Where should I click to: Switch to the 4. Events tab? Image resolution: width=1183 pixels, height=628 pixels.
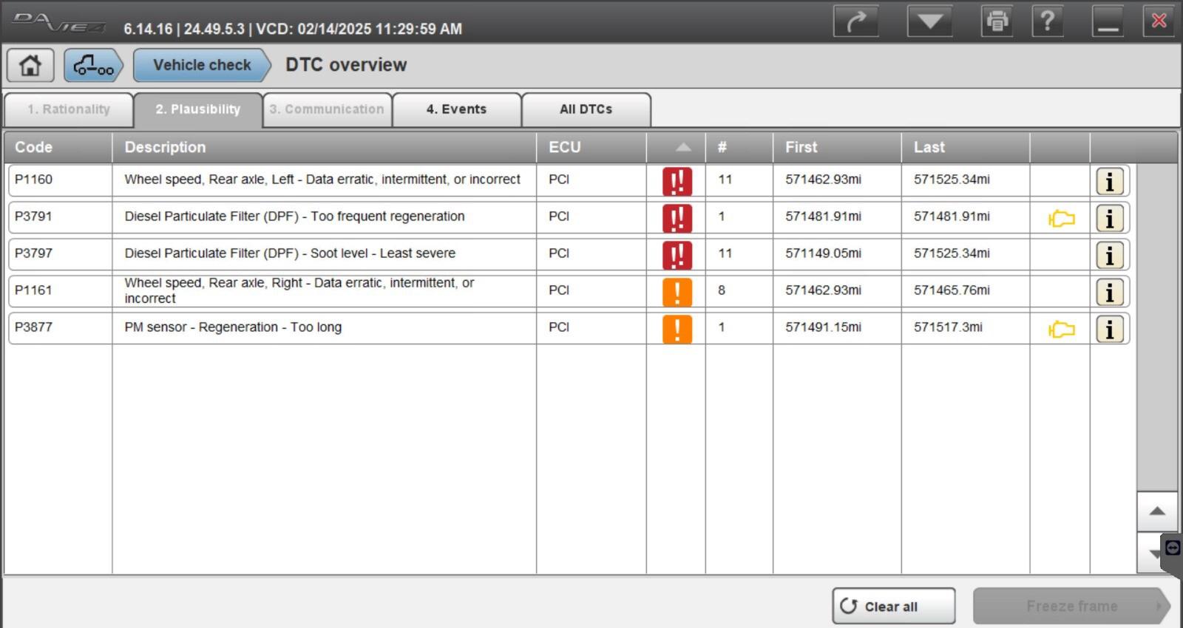[x=456, y=109]
